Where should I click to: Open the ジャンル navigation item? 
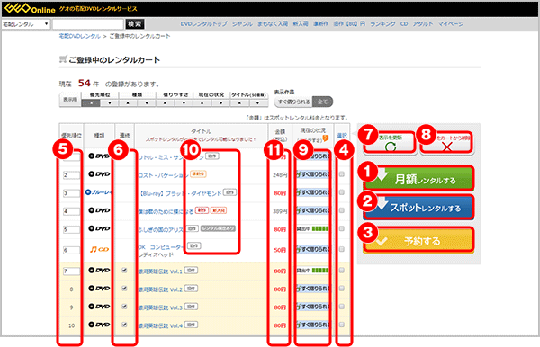click(x=242, y=23)
